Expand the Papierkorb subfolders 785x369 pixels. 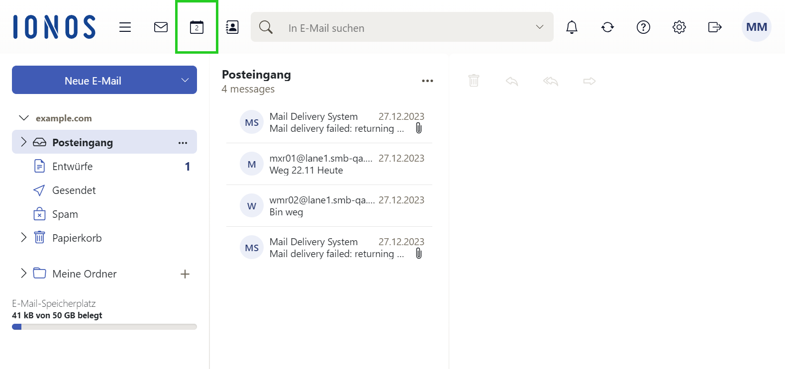(x=23, y=238)
